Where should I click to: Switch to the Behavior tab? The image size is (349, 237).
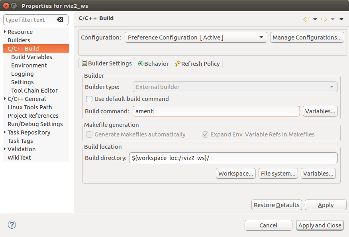[153, 64]
